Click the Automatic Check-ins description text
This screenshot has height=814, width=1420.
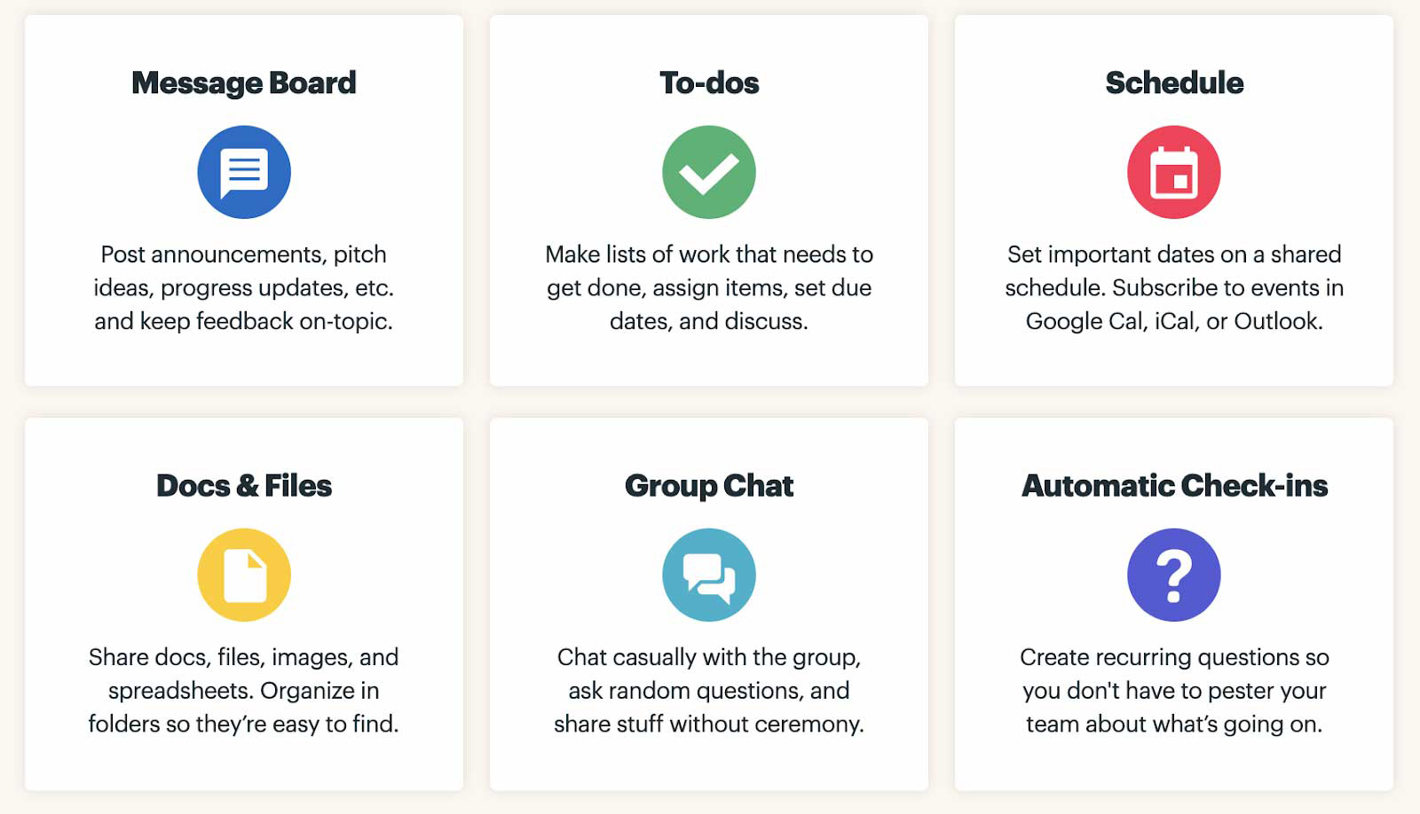(1173, 691)
